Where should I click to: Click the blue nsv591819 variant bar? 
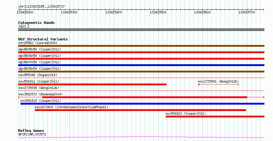coord(142,104)
